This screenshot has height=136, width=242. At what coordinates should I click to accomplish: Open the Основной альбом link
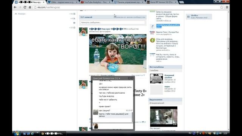(x=169, y=76)
